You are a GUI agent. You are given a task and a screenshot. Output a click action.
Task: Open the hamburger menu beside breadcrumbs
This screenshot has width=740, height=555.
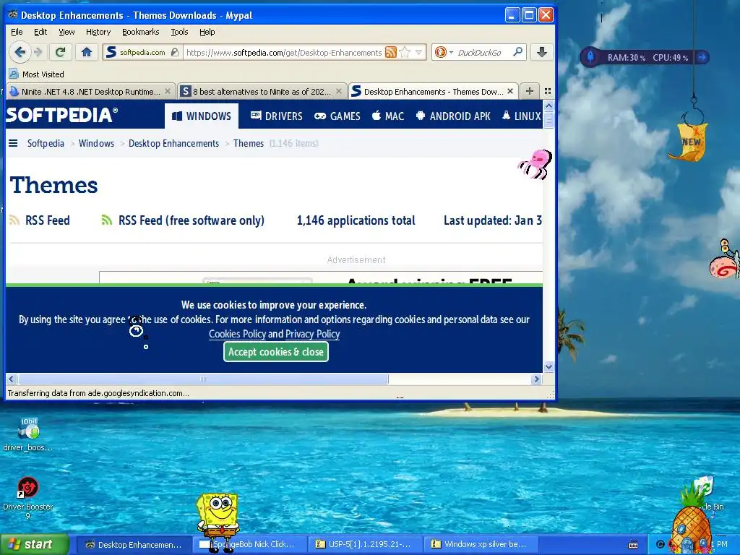pos(13,143)
